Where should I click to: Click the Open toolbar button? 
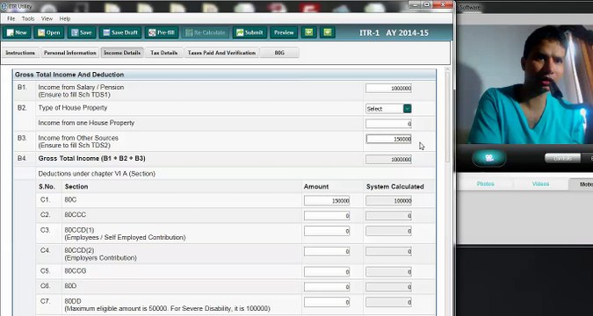pyautogui.click(x=49, y=32)
